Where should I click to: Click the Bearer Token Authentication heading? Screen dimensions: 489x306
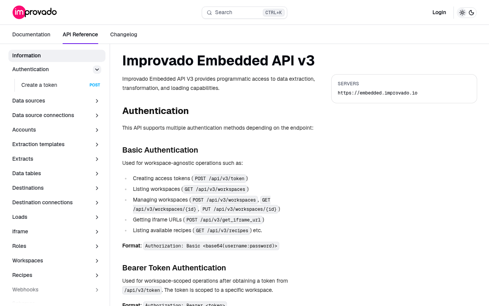[x=174, y=268]
